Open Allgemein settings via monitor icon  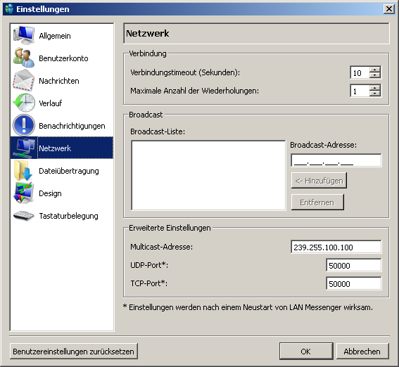(24, 36)
